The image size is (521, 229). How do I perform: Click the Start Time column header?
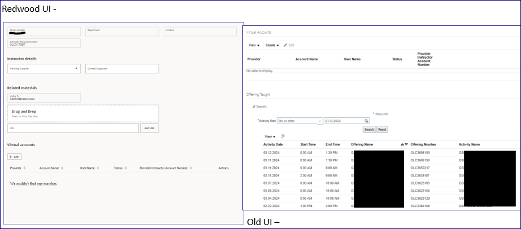click(x=307, y=145)
